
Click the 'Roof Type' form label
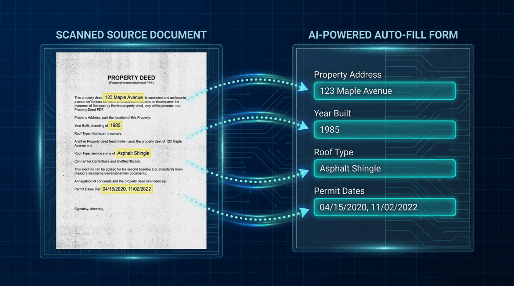pyautogui.click(x=333, y=152)
